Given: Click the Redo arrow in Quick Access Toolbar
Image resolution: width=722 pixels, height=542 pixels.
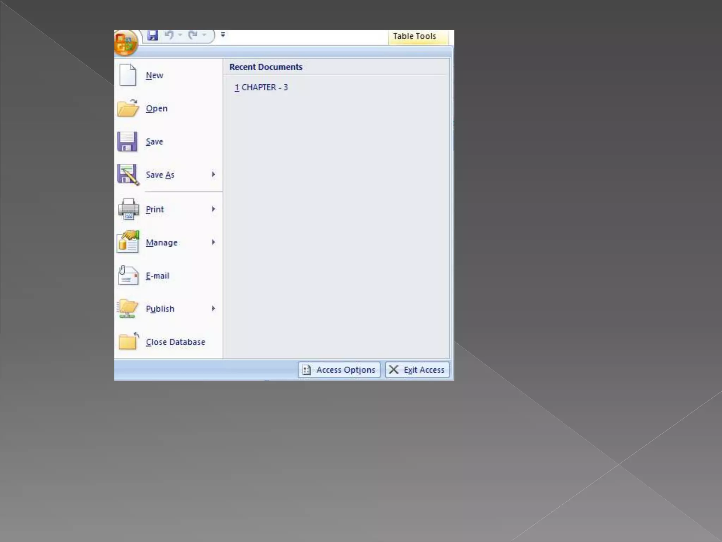Looking at the screenshot, I should [x=193, y=35].
